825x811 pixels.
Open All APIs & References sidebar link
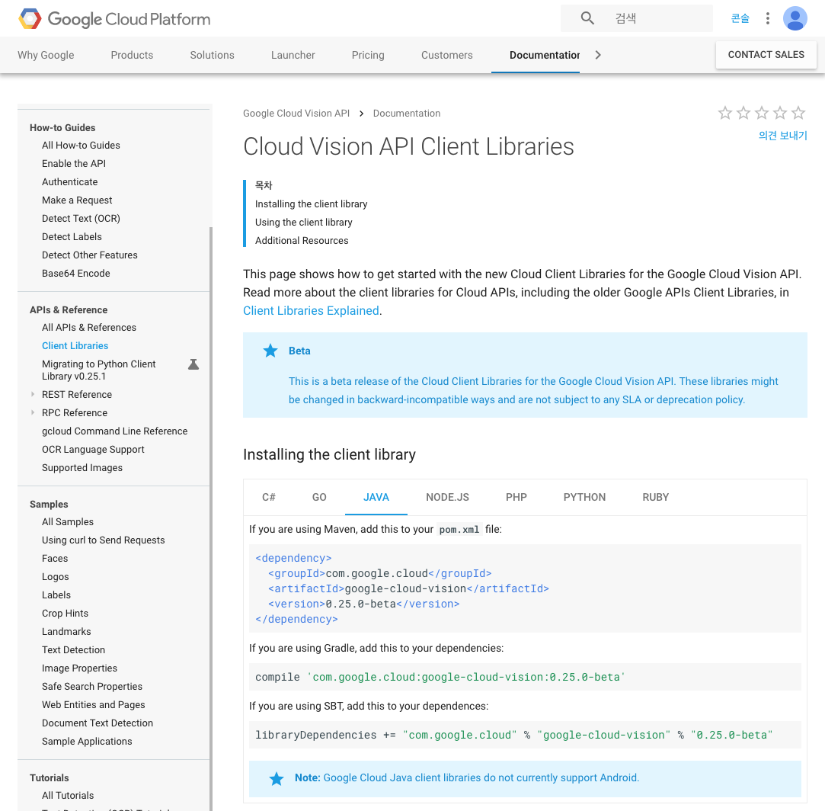point(89,328)
